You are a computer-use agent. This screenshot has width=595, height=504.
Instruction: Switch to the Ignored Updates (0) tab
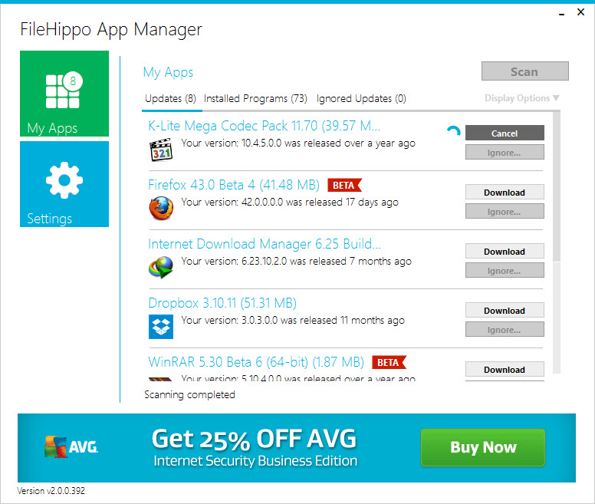[361, 99]
